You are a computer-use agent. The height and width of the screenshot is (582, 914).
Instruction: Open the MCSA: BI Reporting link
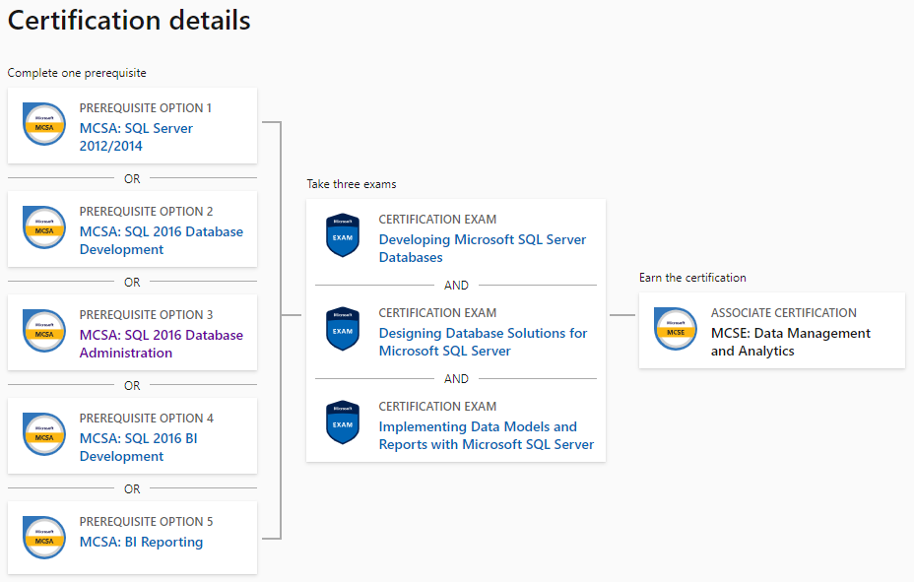point(141,542)
